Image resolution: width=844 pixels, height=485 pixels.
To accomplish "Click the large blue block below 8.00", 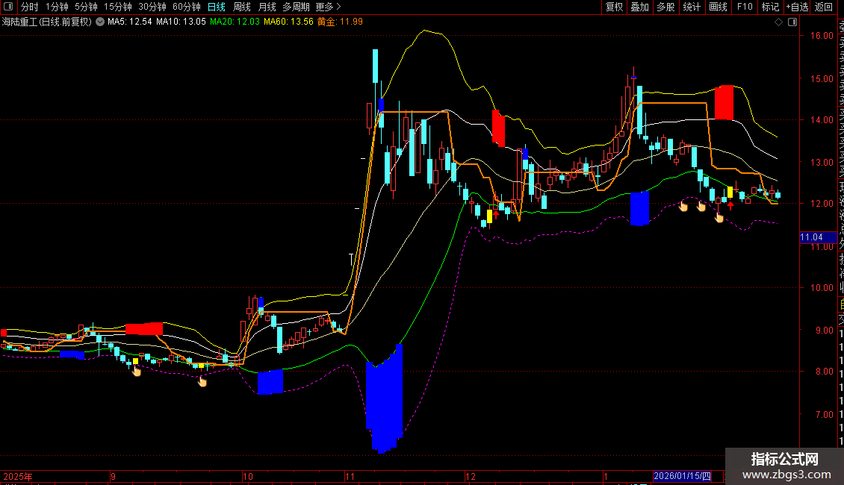I will pos(385,399).
